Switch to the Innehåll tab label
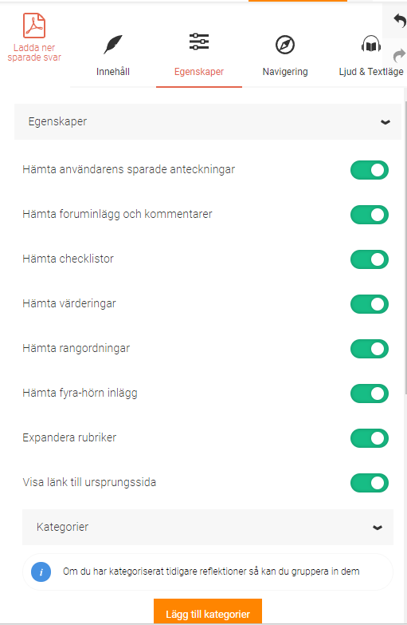The height and width of the screenshot is (625, 407). 113,72
